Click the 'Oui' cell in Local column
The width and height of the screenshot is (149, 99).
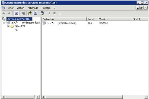(x=90, y=23)
